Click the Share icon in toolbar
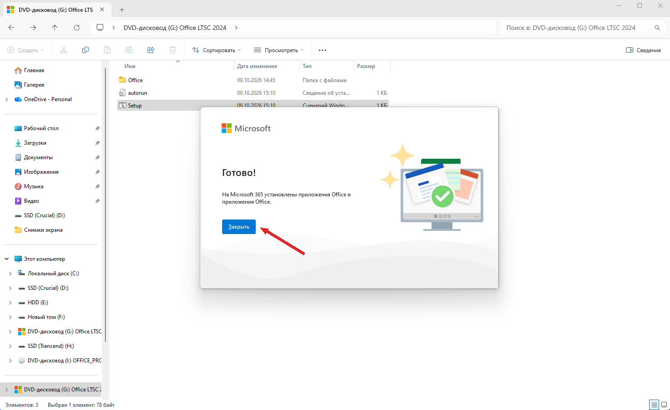The width and height of the screenshot is (670, 410). (x=151, y=50)
